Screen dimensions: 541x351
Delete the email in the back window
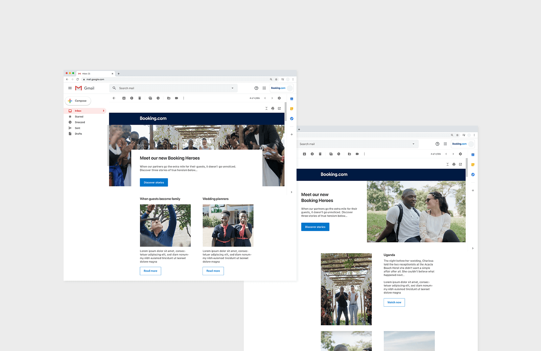point(320,154)
